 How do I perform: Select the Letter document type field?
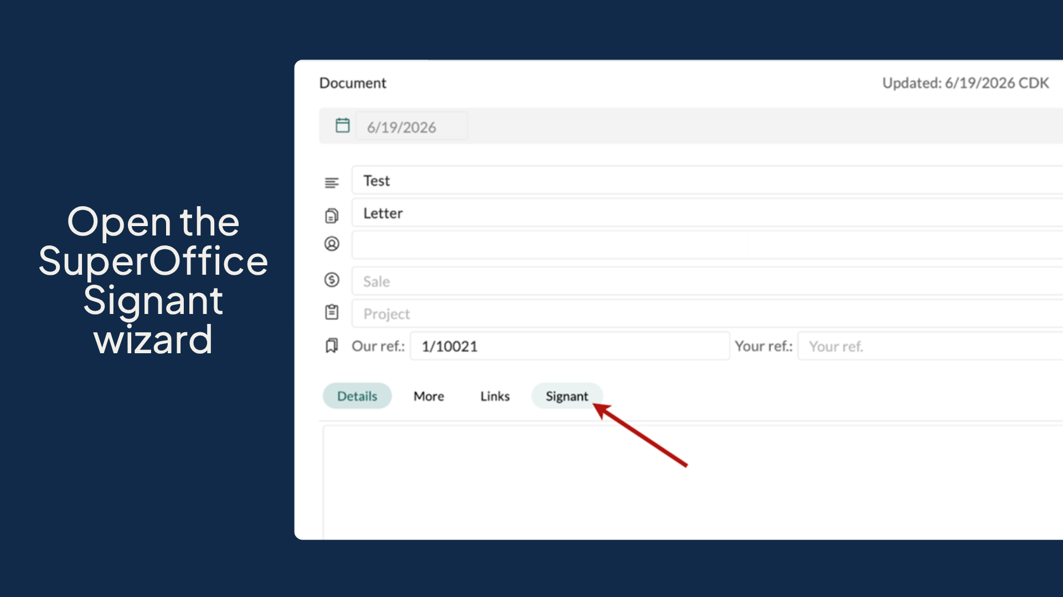tap(707, 213)
